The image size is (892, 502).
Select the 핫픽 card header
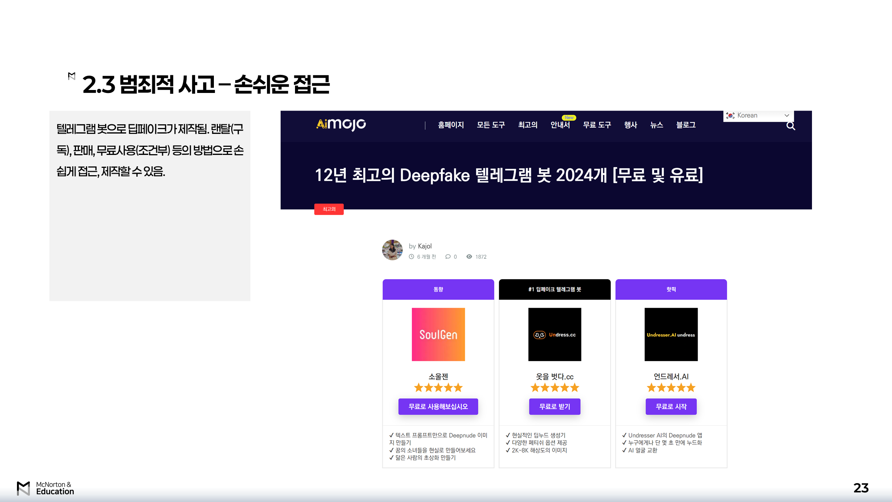671,290
